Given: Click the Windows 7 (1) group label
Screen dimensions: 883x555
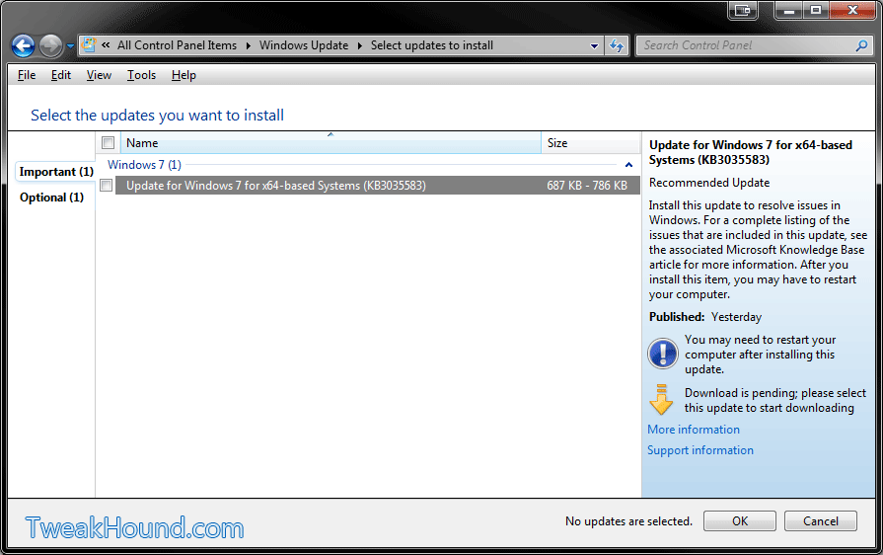Looking at the screenshot, I should tap(144, 165).
